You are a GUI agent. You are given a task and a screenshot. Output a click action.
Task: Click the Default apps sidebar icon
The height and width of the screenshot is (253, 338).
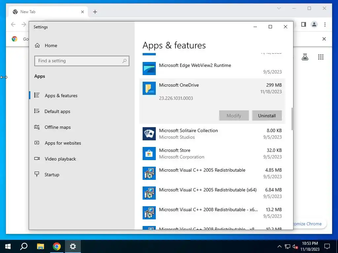[37, 111]
